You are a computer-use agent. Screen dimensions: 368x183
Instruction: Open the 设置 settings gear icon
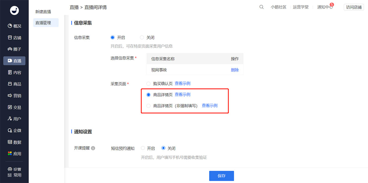click(x=10, y=169)
